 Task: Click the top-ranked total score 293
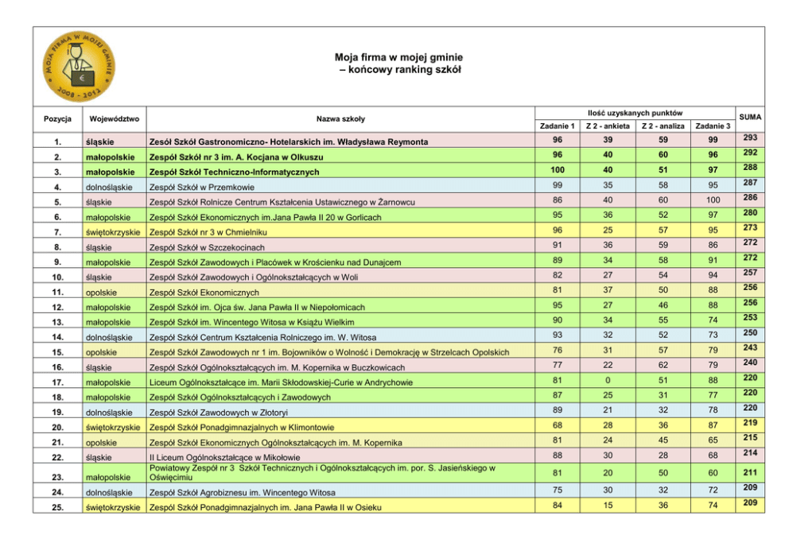point(750,139)
